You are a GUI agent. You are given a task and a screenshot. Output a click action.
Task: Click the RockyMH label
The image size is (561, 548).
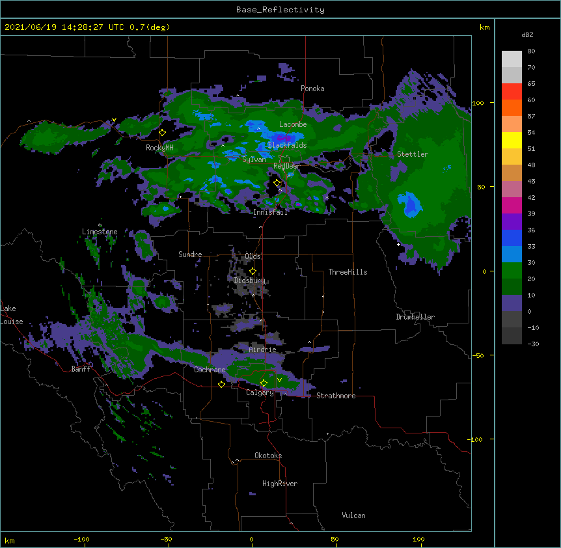(x=159, y=148)
